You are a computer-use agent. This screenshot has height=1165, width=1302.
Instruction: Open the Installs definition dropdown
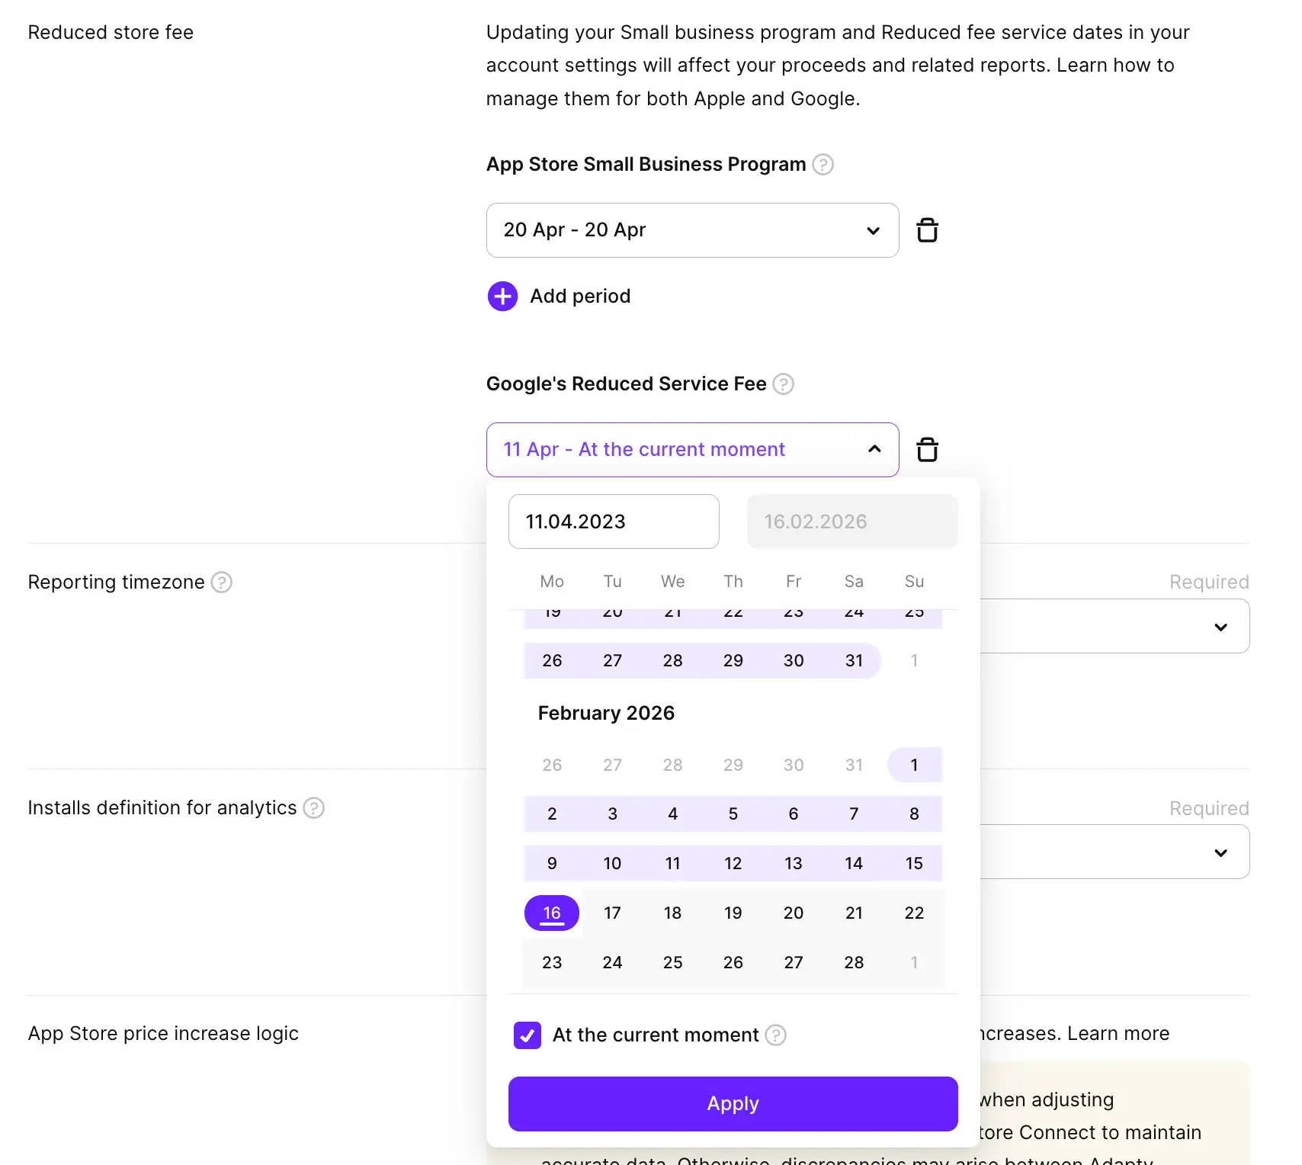tap(1221, 852)
